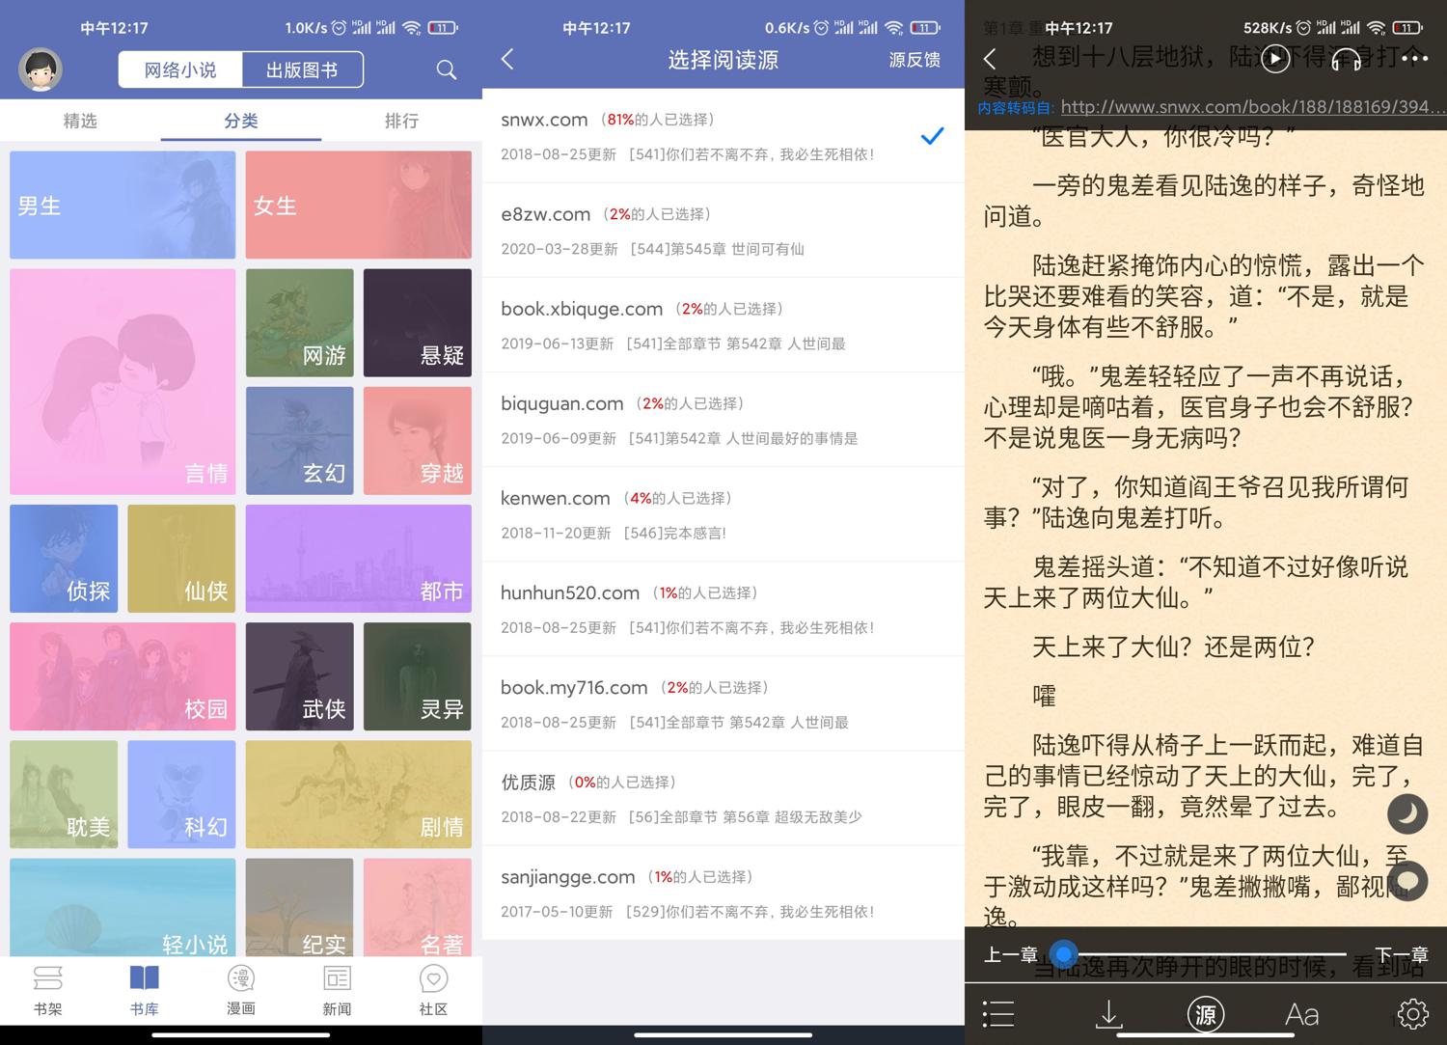Tap the search magnifier icon
The height and width of the screenshot is (1045, 1447).
[x=446, y=69]
